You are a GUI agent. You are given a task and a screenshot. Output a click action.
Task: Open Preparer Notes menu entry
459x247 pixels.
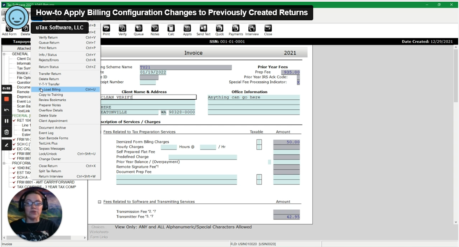click(66, 105)
